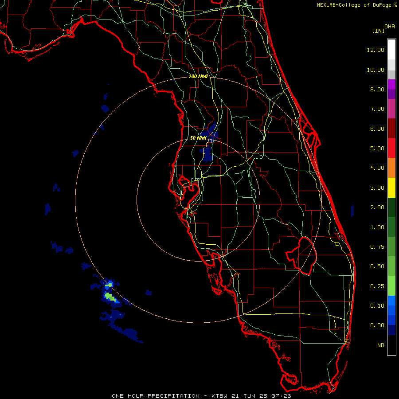This screenshot has width=399, height=399.
Task: Click the 1.00 legend value
Action: click(x=377, y=227)
